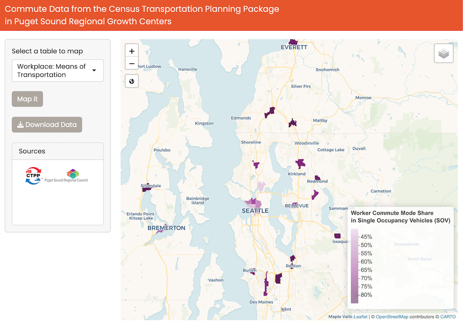Screen dimensions: 463x321
Task: Click the Download Data button
Action: coord(47,125)
